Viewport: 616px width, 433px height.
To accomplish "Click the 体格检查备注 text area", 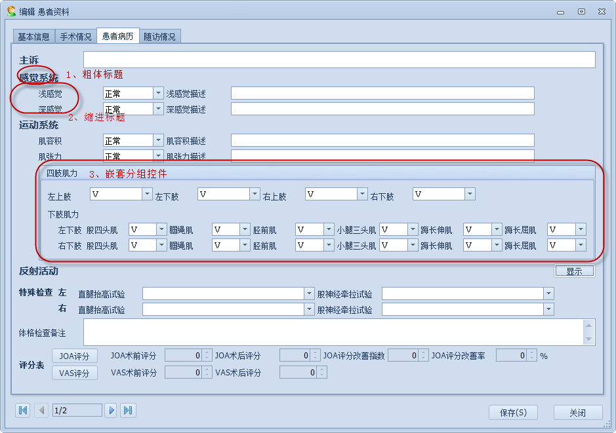I will pyautogui.click(x=339, y=332).
